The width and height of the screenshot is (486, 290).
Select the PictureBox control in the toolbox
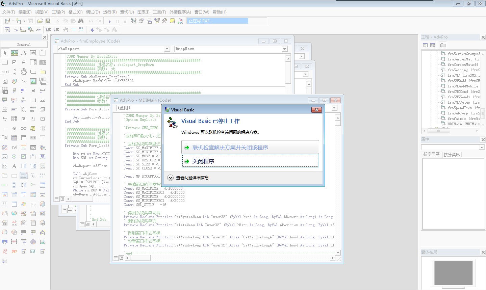pos(15,53)
